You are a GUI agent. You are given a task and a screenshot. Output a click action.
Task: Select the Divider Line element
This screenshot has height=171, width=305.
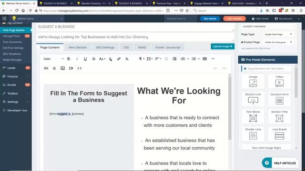pos(253,133)
